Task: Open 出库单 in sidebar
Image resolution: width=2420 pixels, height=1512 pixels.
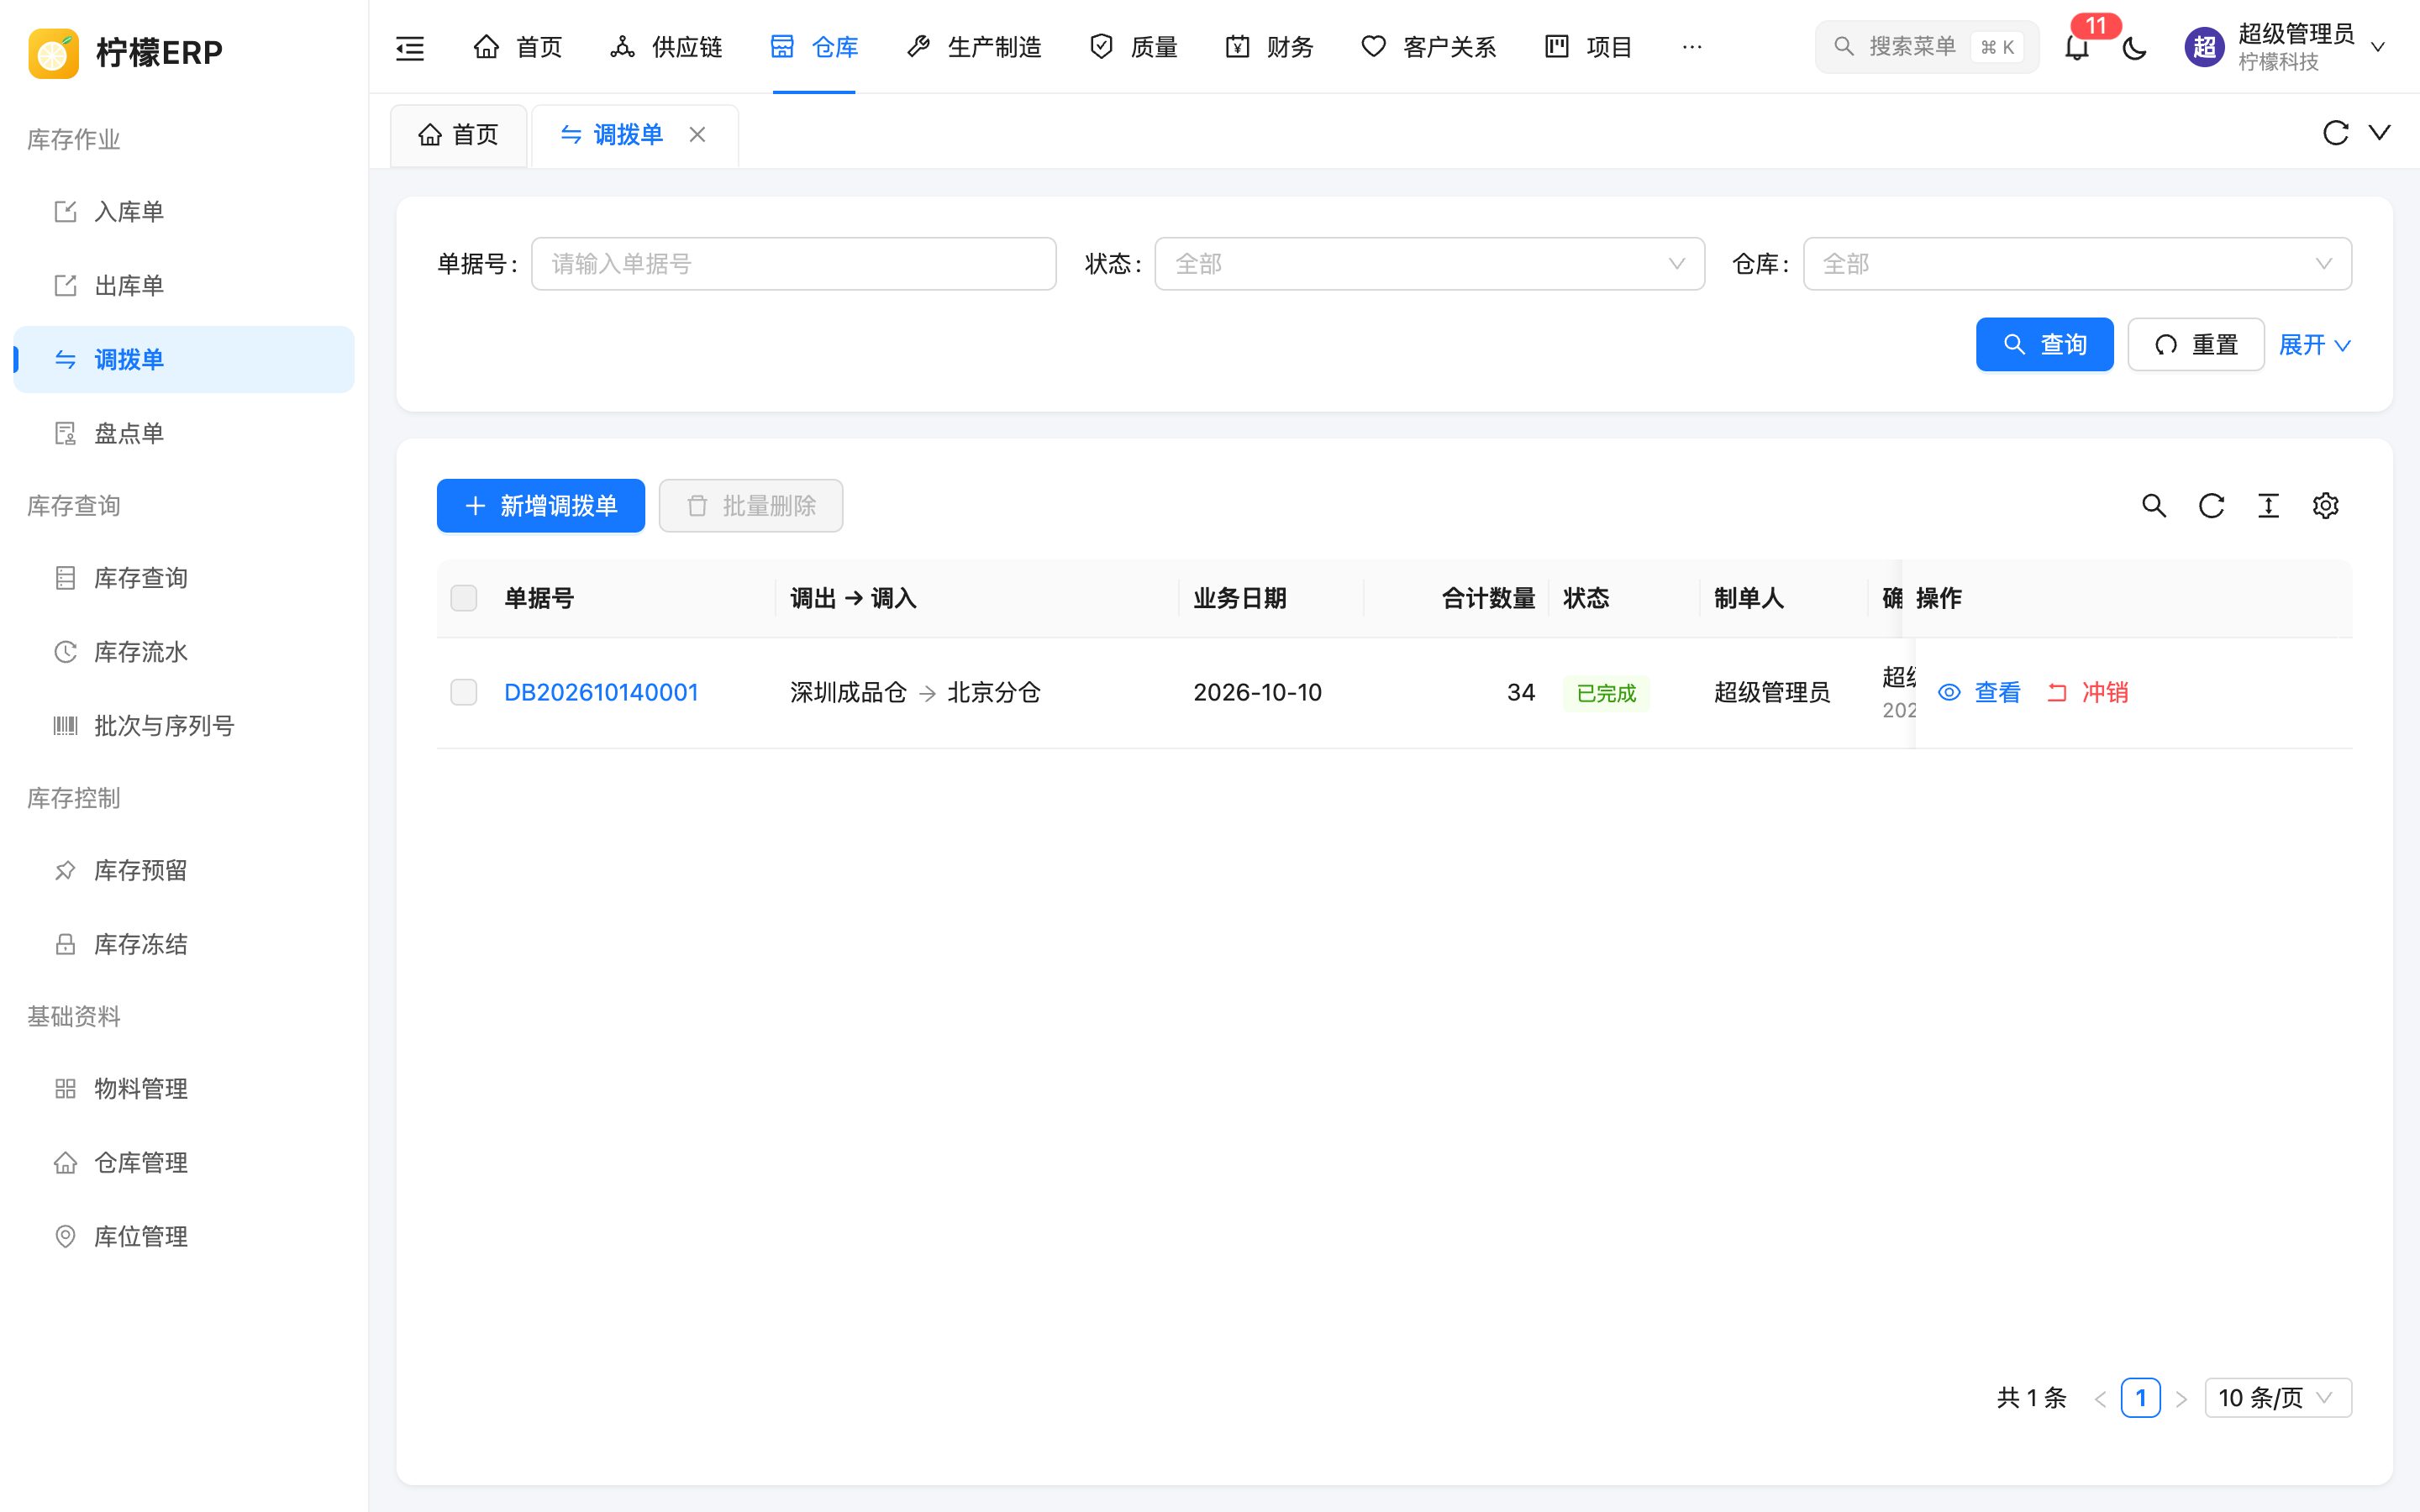Action: [184, 286]
